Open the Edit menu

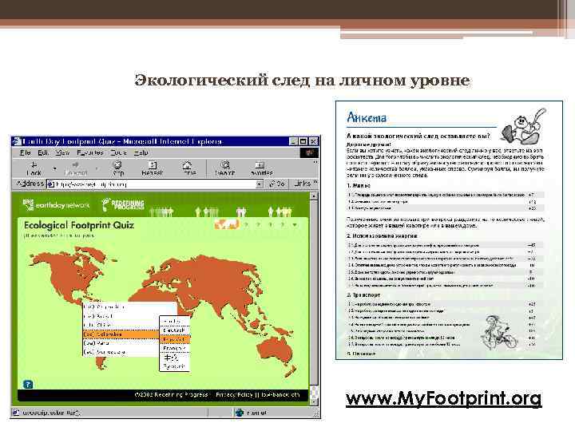[43, 152]
